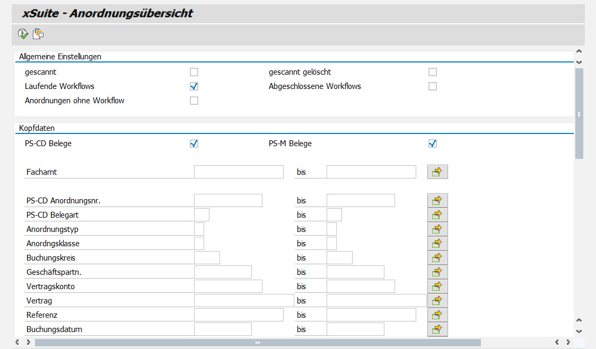Click the bis field for Vertrag
The image size is (596, 349).
pos(376,300)
